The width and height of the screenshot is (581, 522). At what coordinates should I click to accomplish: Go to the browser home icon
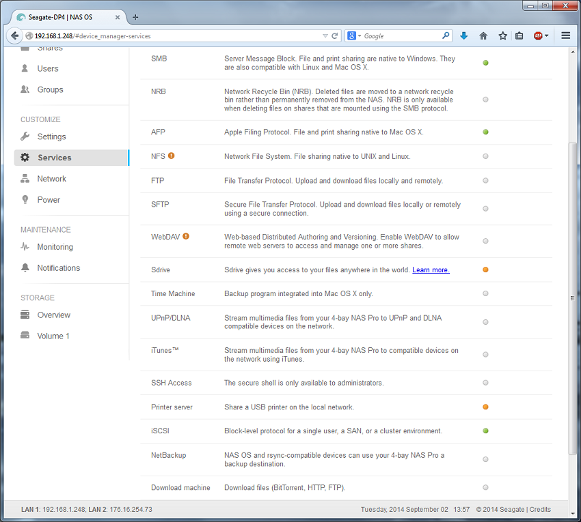[483, 36]
